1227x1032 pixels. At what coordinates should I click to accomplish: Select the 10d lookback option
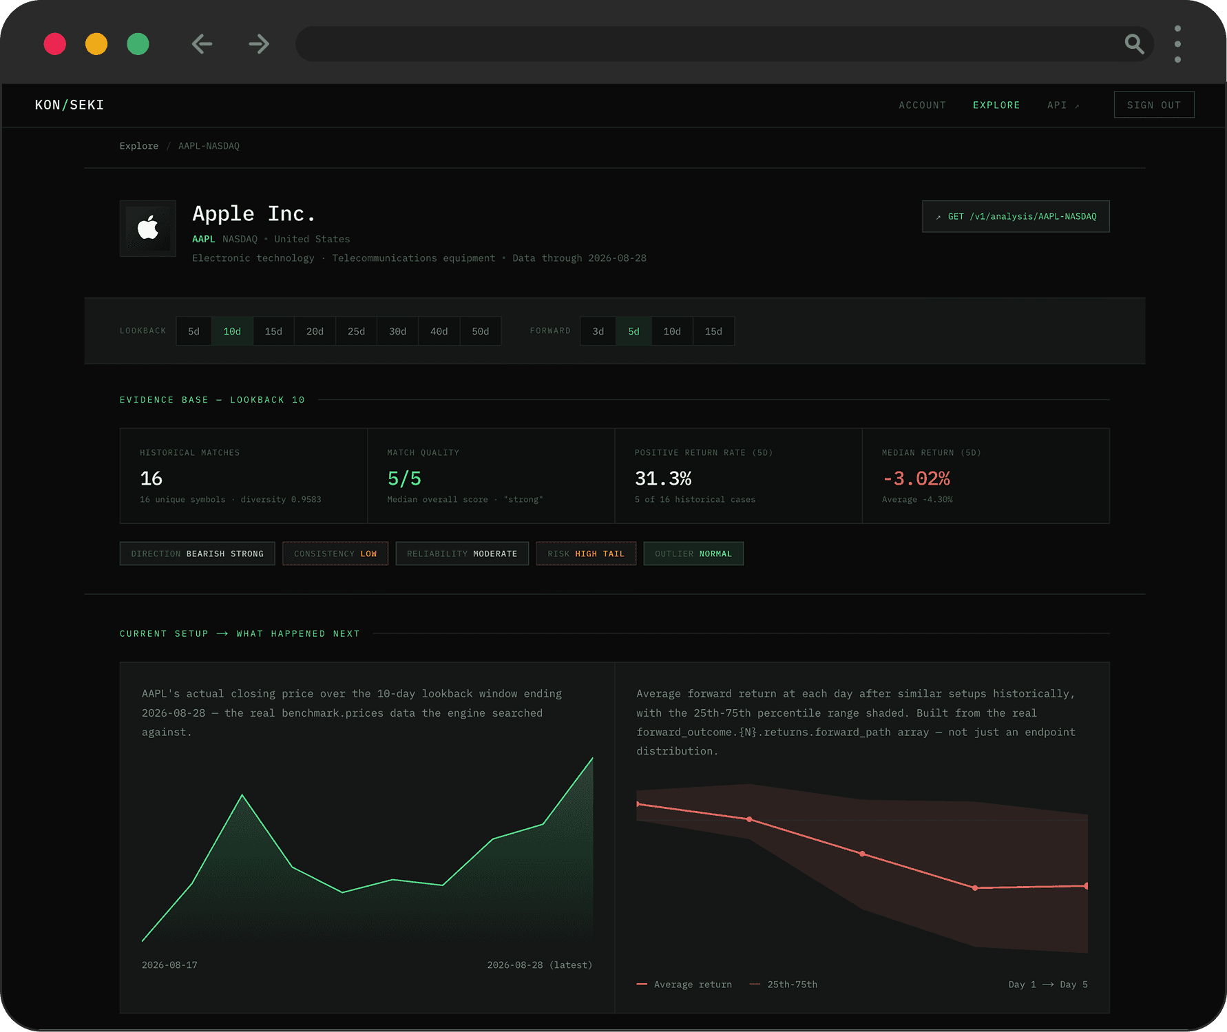232,331
